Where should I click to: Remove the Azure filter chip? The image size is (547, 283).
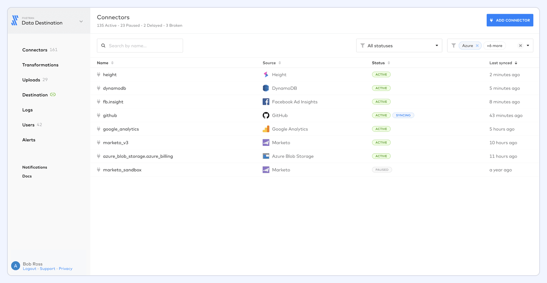pyautogui.click(x=477, y=45)
